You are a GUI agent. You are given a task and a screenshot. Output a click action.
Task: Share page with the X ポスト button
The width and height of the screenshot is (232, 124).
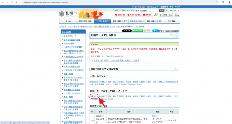click(x=127, y=31)
